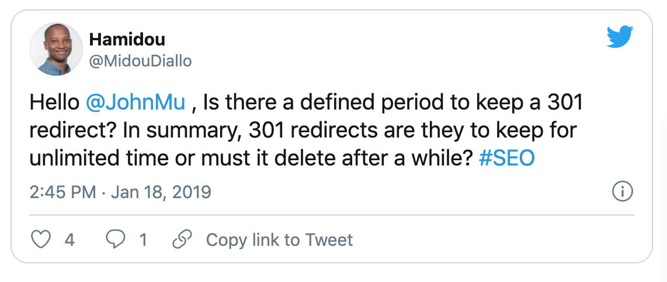Viewport: 667px width, 282px height.
Task: Click the chain link icon
Action: [x=182, y=239]
